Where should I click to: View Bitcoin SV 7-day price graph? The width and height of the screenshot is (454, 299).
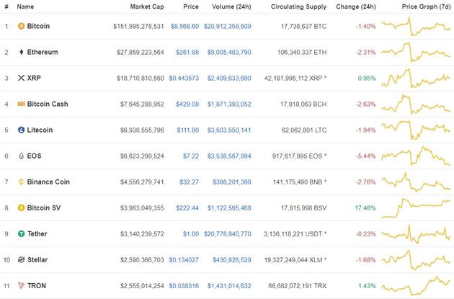click(x=416, y=208)
